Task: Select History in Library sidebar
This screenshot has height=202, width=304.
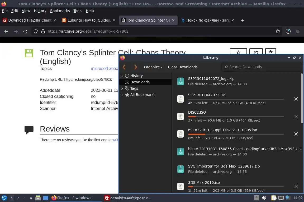Action: (x=145, y=76)
